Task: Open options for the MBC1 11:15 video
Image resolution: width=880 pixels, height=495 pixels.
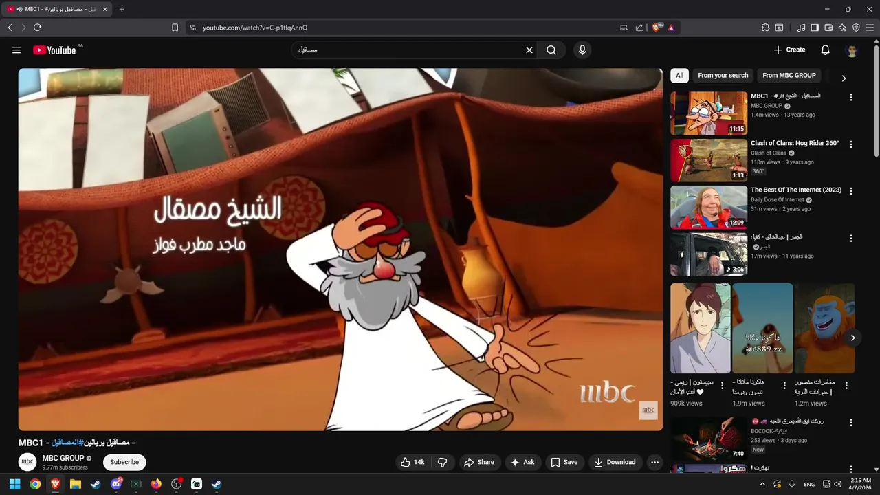Action: coord(850,98)
